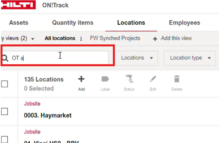Select the Locations tab
The image size is (219, 143).
131,22
